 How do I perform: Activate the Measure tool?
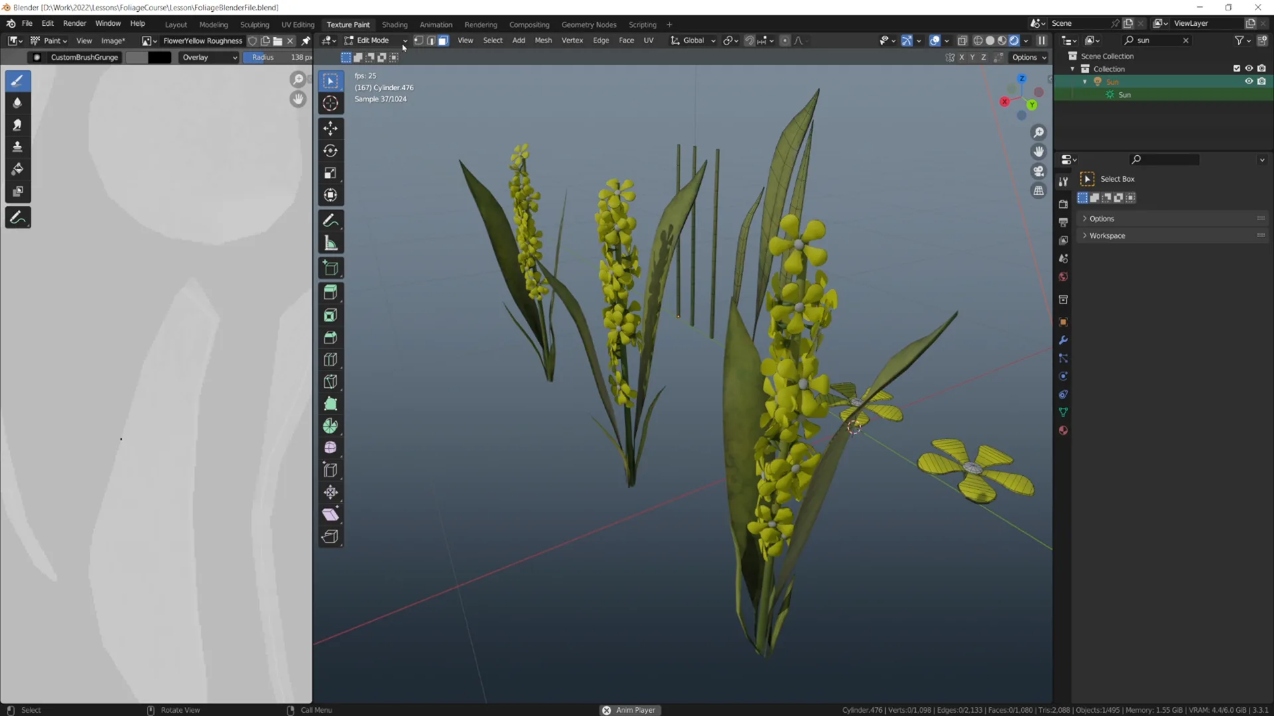[330, 243]
